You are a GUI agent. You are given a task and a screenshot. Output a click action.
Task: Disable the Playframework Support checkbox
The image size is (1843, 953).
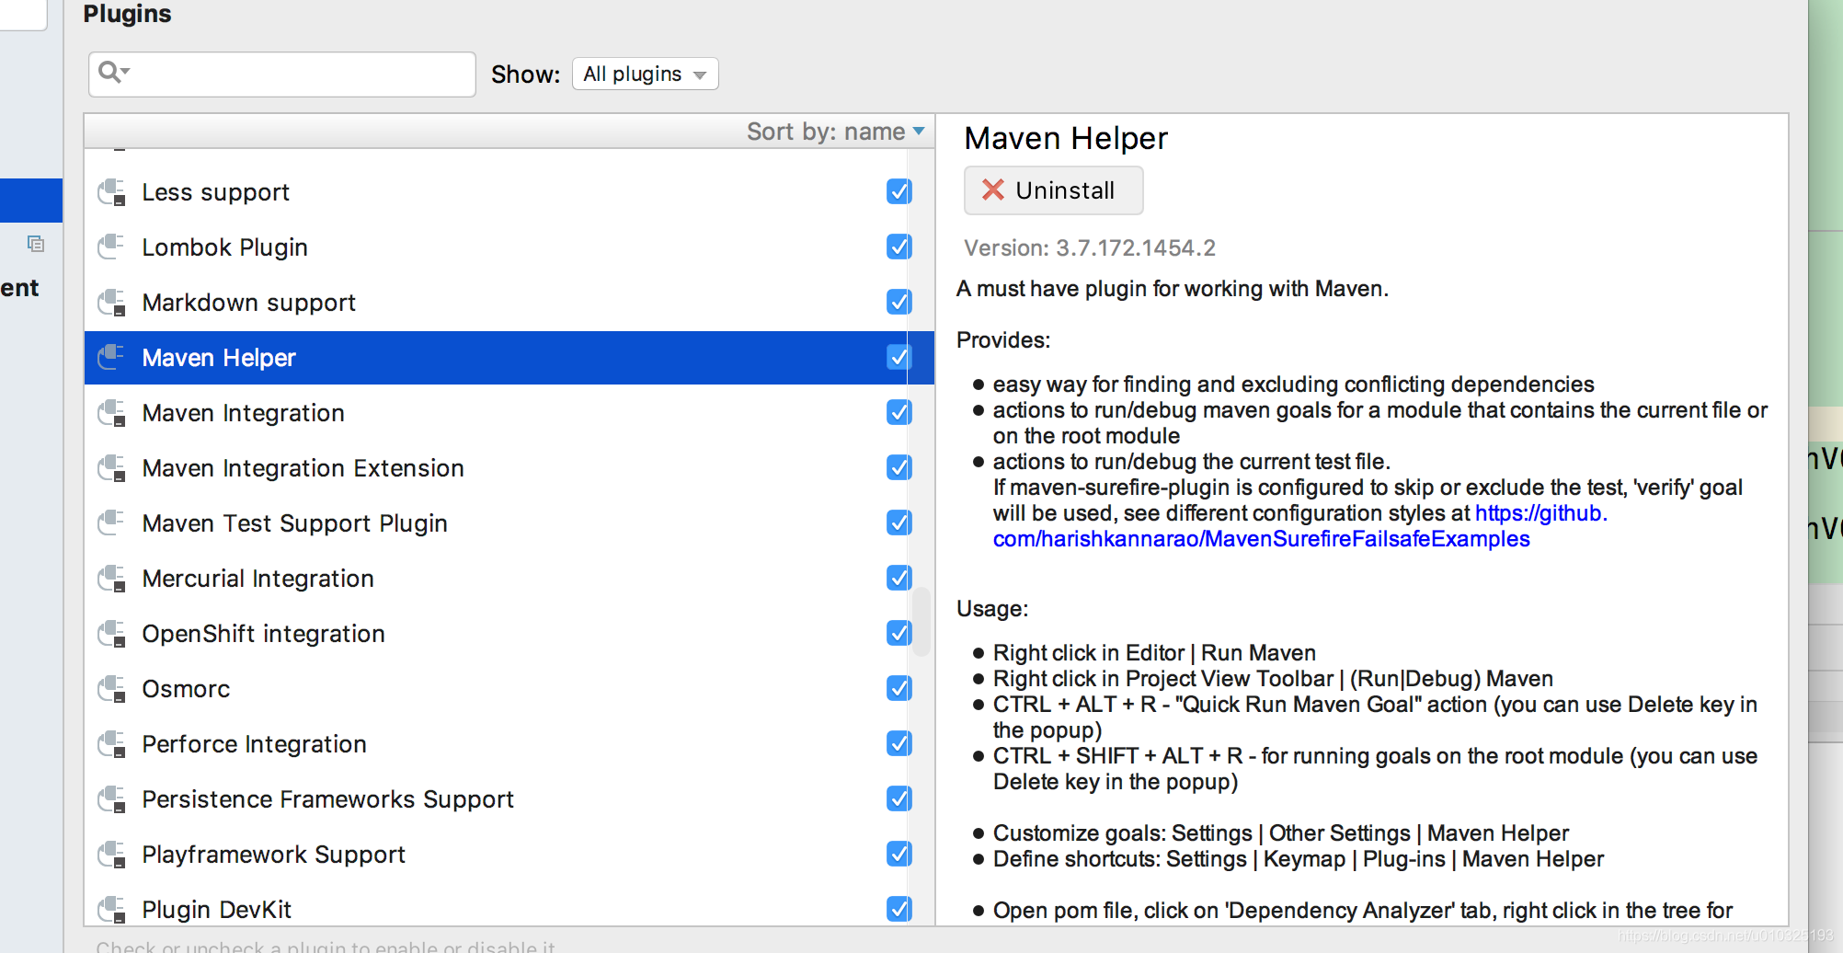[x=899, y=854]
